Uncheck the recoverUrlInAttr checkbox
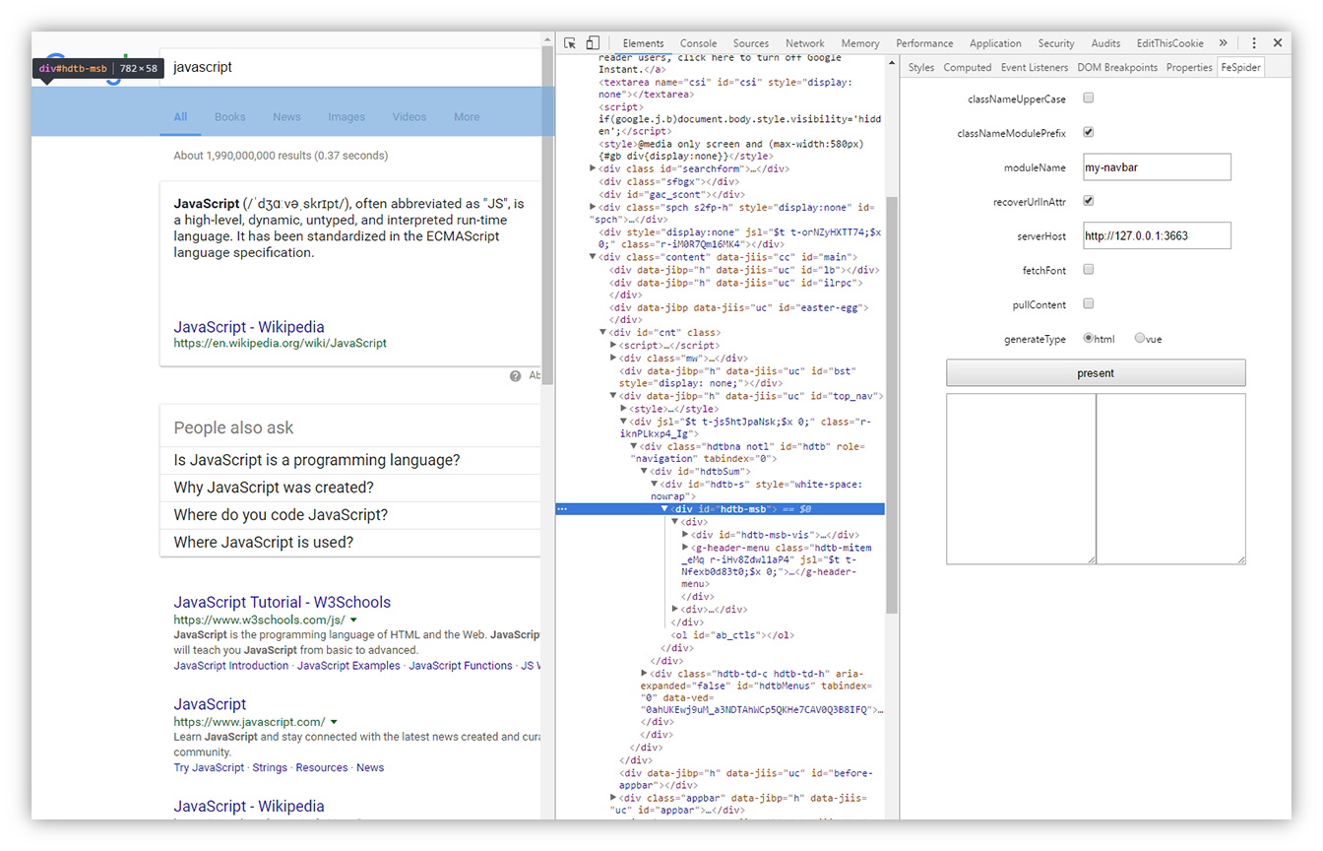The height and width of the screenshot is (851, 1323). tap(1089, 201)
